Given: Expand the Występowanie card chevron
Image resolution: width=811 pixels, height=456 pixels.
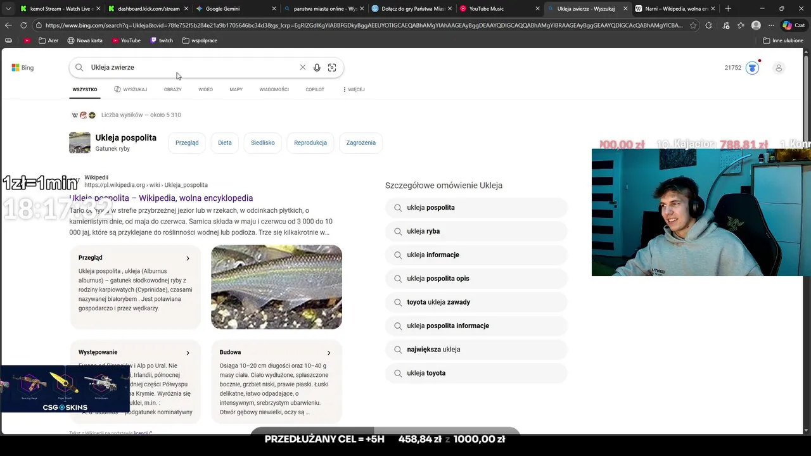Looking at the screenshot, I should click(x=188, y=353).
